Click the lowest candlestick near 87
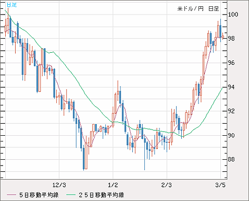Image resolution: width=249 pixels, height=201 pixels. point(83,158)
